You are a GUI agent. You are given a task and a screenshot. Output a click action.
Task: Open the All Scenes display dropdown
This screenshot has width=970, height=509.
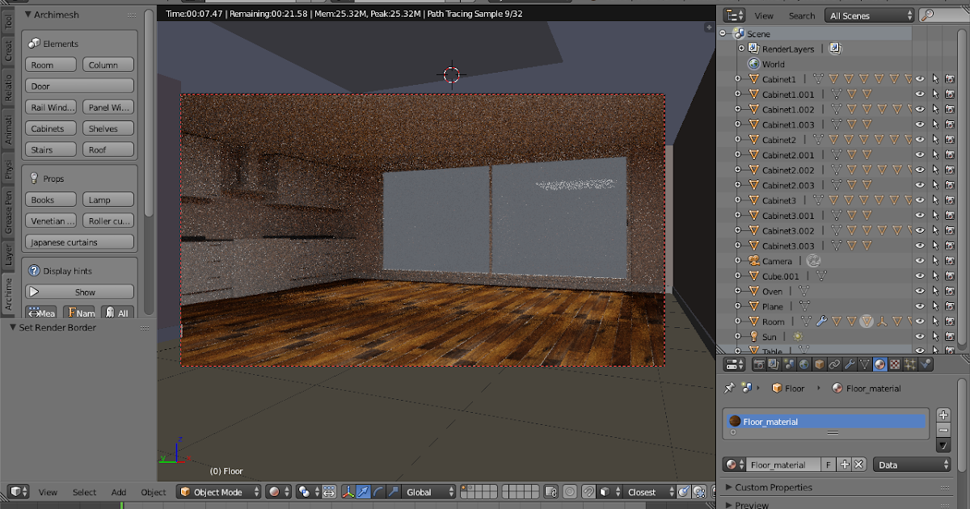click(x=869, y=15)
